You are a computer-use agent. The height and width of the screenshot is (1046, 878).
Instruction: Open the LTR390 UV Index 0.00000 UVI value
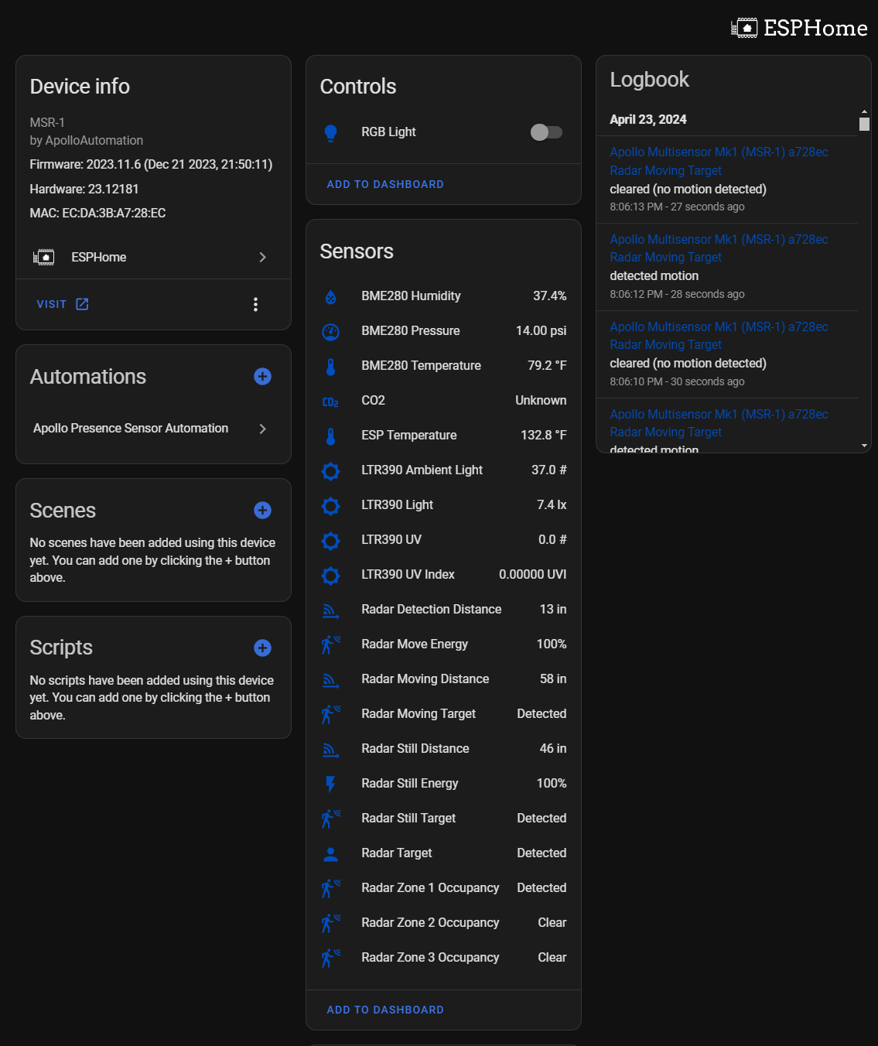(532, 575)
